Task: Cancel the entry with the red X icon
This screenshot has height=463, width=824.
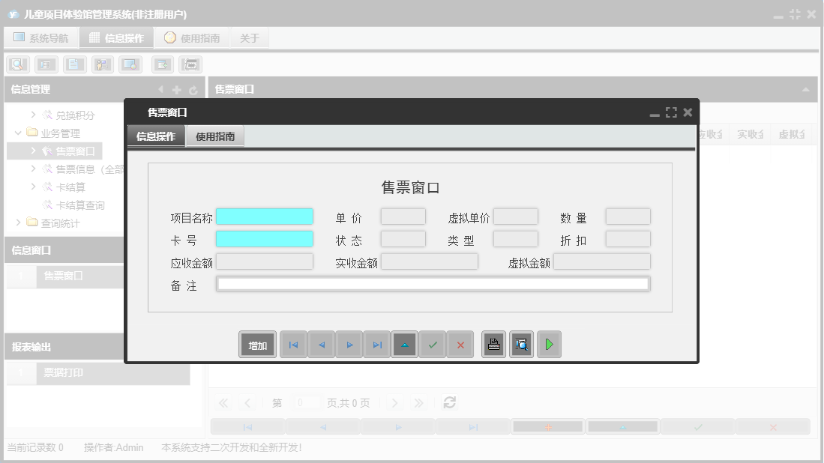Action: click(x=460, y=344)
